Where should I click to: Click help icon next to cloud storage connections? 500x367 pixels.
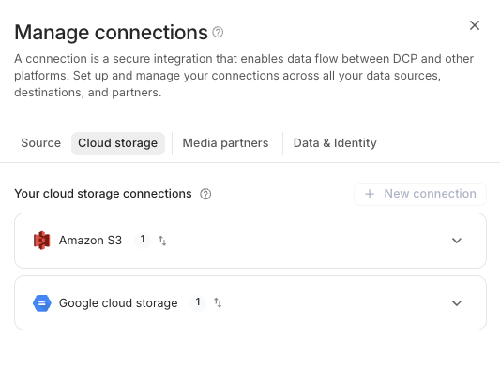205,194
